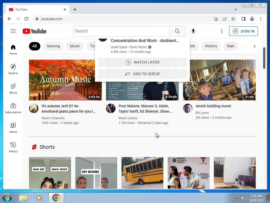This screenshot has height=203, width=270.
Task: Open the Bill Lyons channel name
Action: (202, 113)
